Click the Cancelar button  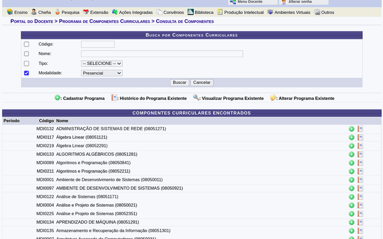click(202, 82)
